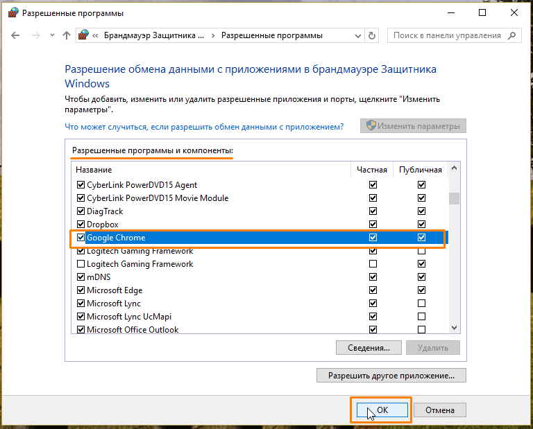Expand the address bar history dropdown
The height and width of the screenshot is (429, 533).
point(357,35)
